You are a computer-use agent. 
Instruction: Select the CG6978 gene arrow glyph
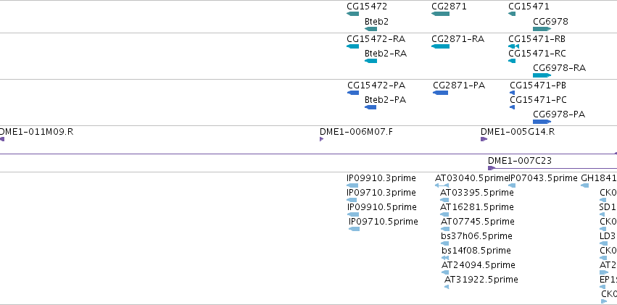[x=542, y=29]
